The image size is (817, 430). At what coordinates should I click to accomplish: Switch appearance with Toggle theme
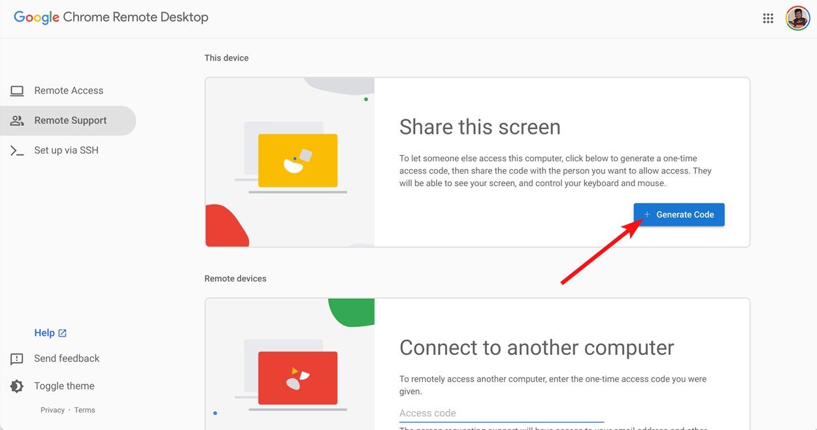click(64, 386)
